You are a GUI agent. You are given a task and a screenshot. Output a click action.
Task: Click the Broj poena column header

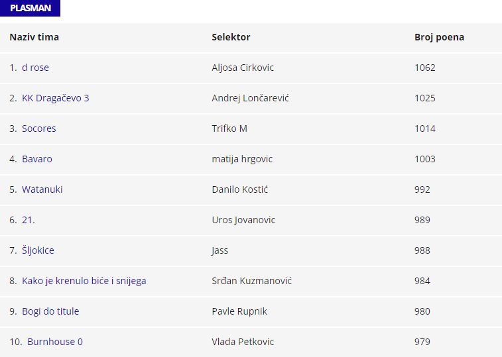(x=439, y=37)
